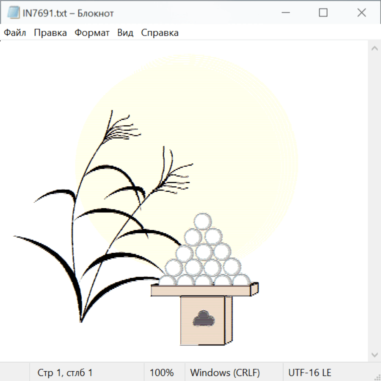Image resolution: width=381 pixels, height=381 pixels.
Task: Click the scroll up arrow
Action: [x=374, y=49]
